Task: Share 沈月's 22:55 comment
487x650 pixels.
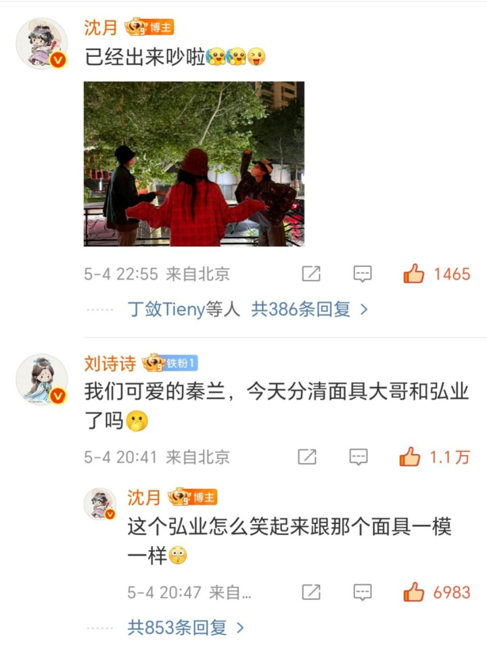Action: coord(311,274)
